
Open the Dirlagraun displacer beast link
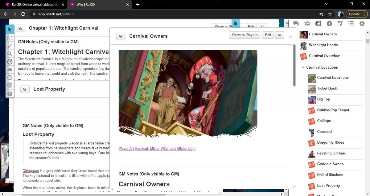[x=31, y=170]
